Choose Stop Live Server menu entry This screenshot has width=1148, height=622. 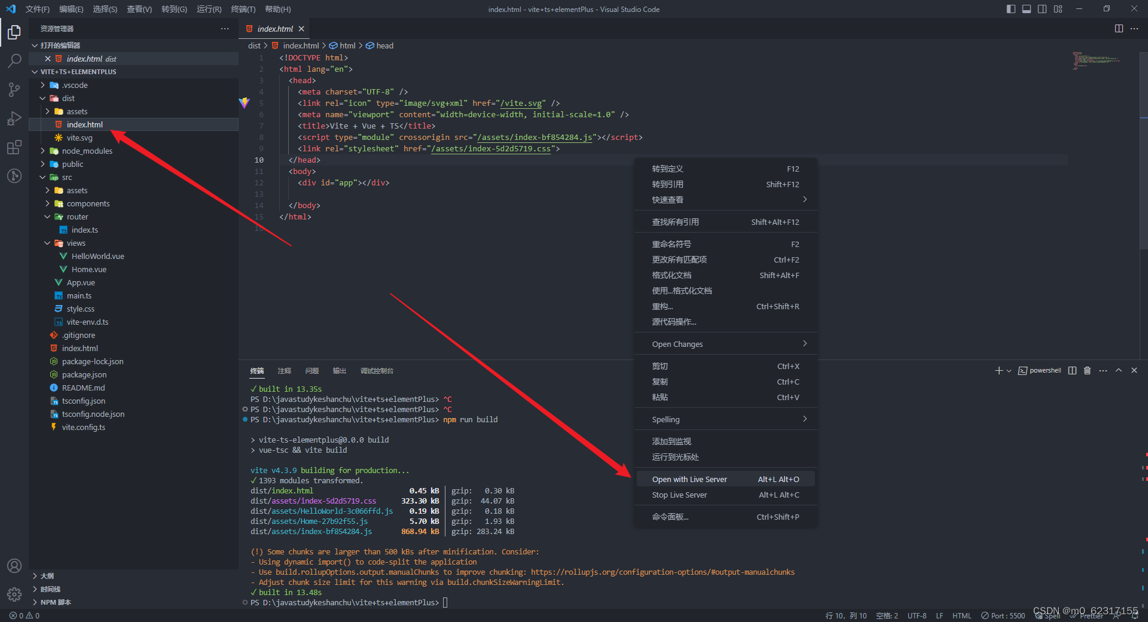(725, 495)
